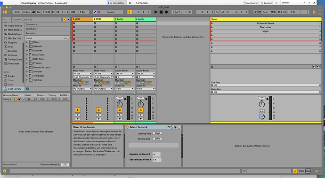Expand the Clips folder in browser

pyautogui.click(x=27, y=42)
